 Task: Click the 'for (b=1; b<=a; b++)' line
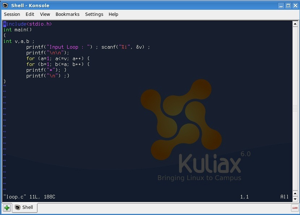(58, 64)
